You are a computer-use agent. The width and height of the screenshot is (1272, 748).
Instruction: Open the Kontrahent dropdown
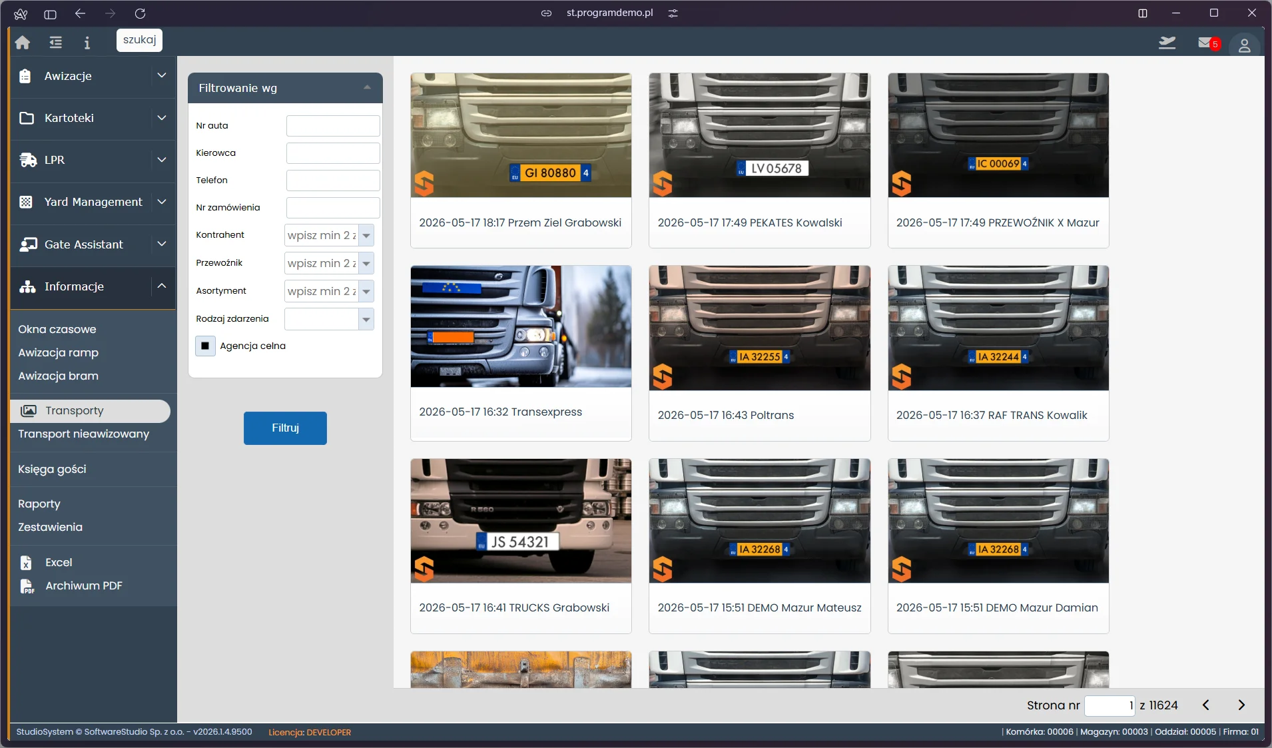coord(366,235)
